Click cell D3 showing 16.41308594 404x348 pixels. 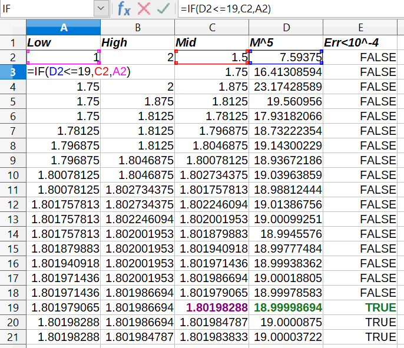click(x=286, y=72)
